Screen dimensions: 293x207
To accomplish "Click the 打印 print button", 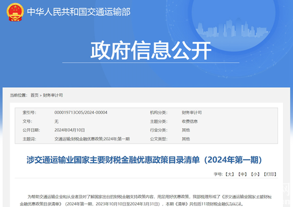I will pos(270,174).
